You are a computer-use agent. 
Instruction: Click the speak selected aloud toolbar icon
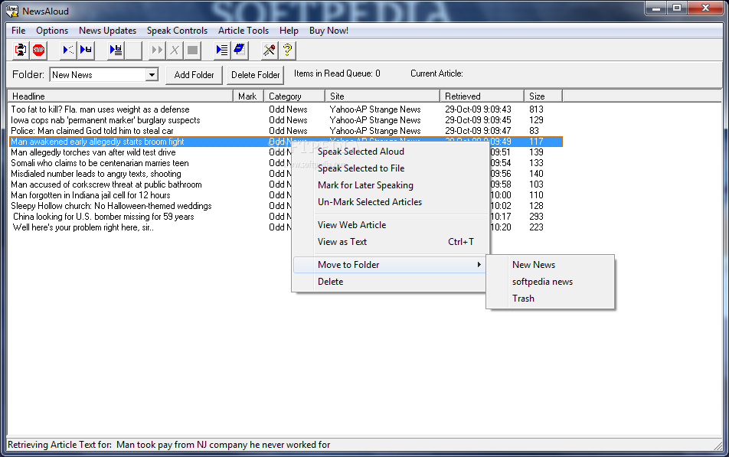coord(68,50)
